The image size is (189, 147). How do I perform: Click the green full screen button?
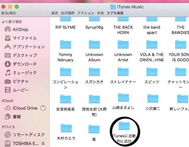point(17,7)
